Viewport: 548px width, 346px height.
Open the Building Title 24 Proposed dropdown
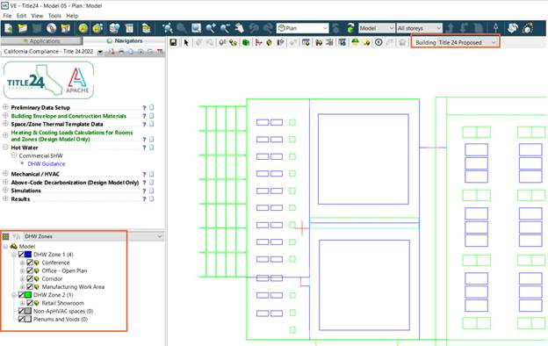(x=467, y=43)
